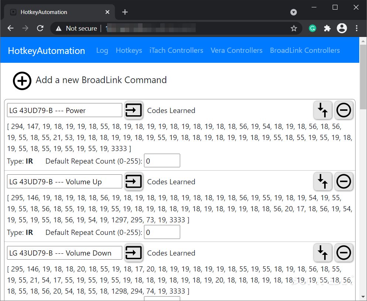Image resolution: width=367 pixels, height=301 pixels.
Task: Click the HotkeyAutomation browser tab
Action: click(x=60, y=12)
